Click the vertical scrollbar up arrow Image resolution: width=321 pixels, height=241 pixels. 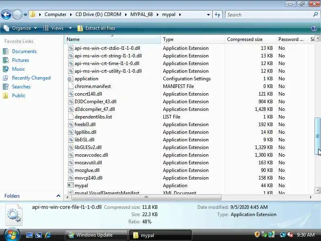click(x=317, y=38)
